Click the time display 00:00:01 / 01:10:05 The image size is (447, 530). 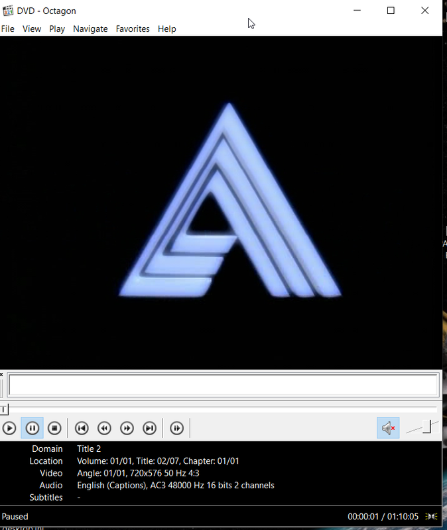point(383,517)
